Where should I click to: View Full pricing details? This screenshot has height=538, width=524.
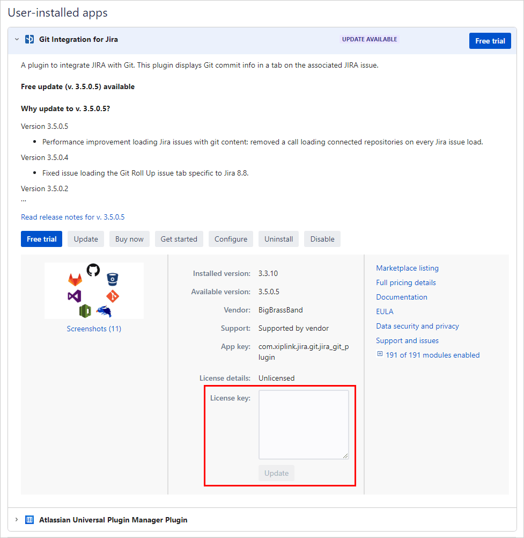click(x=405, y=282)
